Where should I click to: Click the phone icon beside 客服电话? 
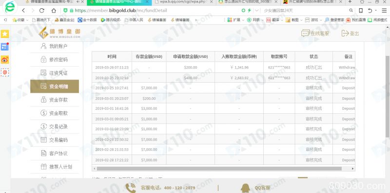point(131,188)
